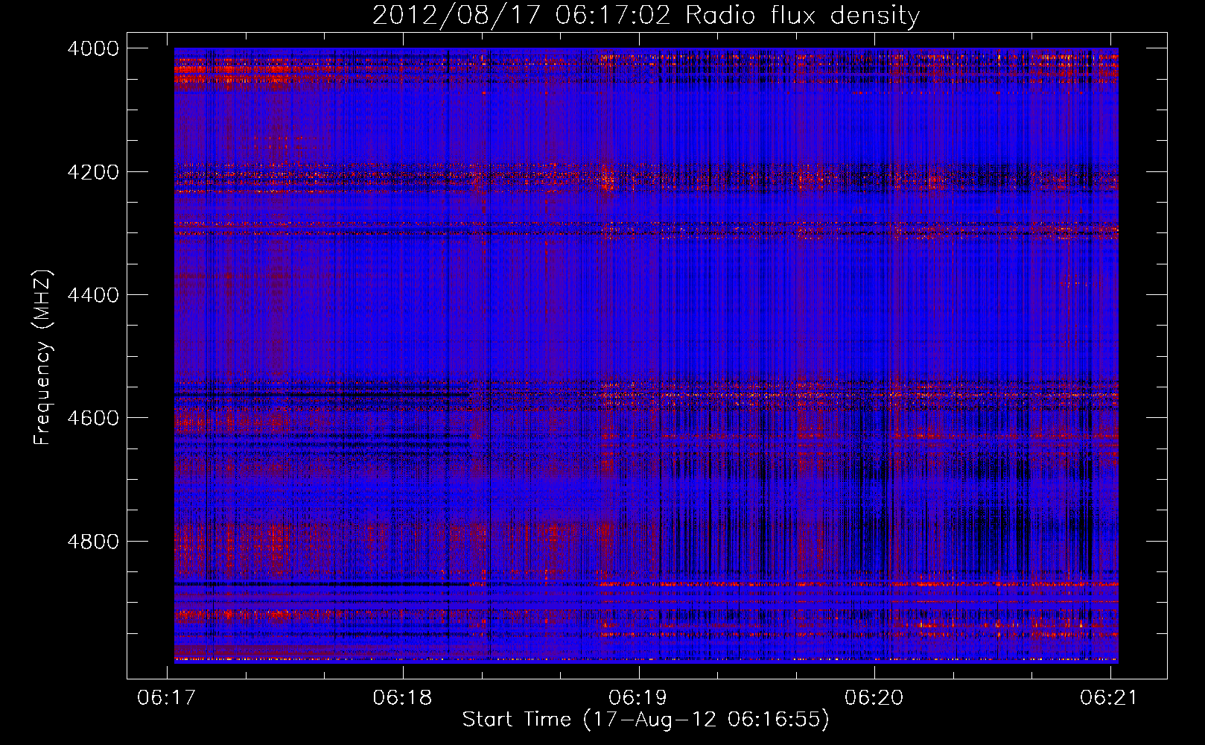This screenshot has width=1205, height=745.
Task: Click the 06:20 time tick label
Action: tap(874, 697)
